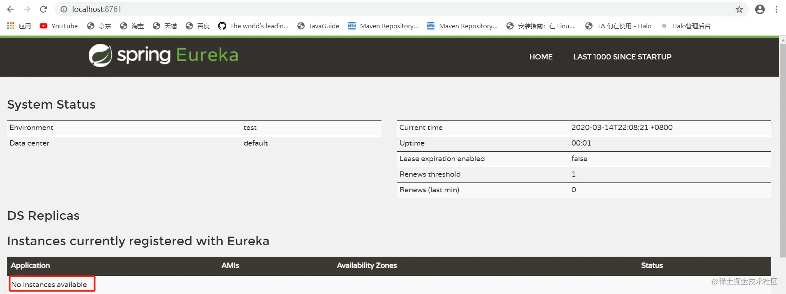This screenshot has height=294, width=786.
Task: Reload the page with the refresh icon
Action: coord(44,9)
